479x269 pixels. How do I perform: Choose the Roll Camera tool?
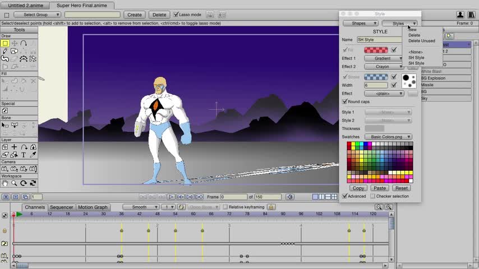click(24, 169)
